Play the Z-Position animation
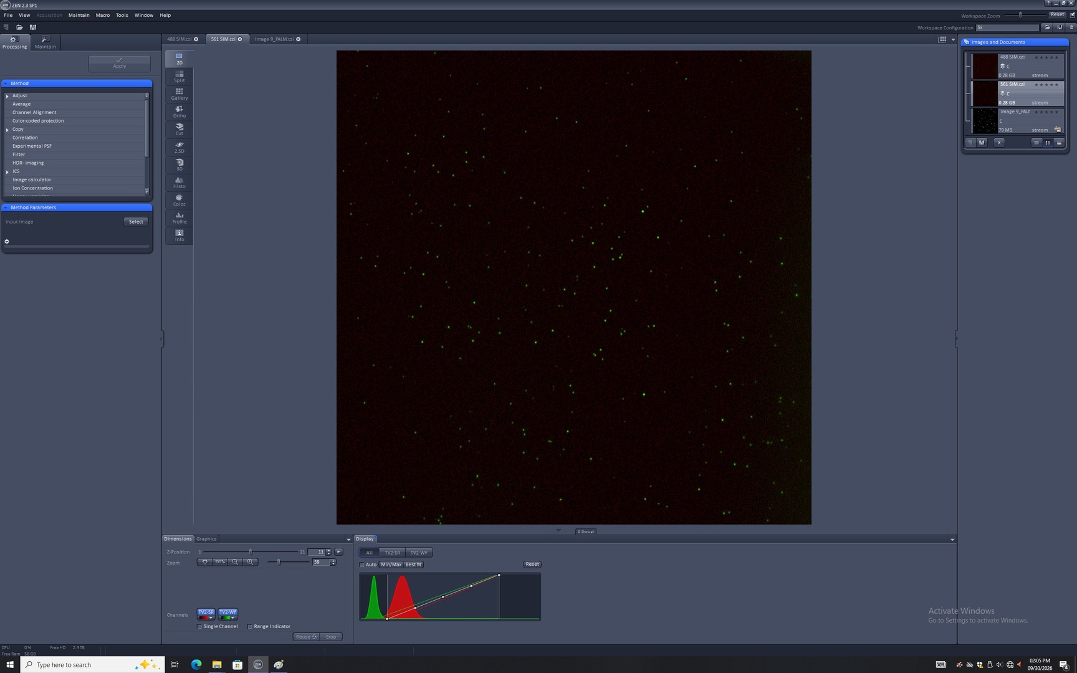This screenshot has height=673, width=1077. coord(338,552)
